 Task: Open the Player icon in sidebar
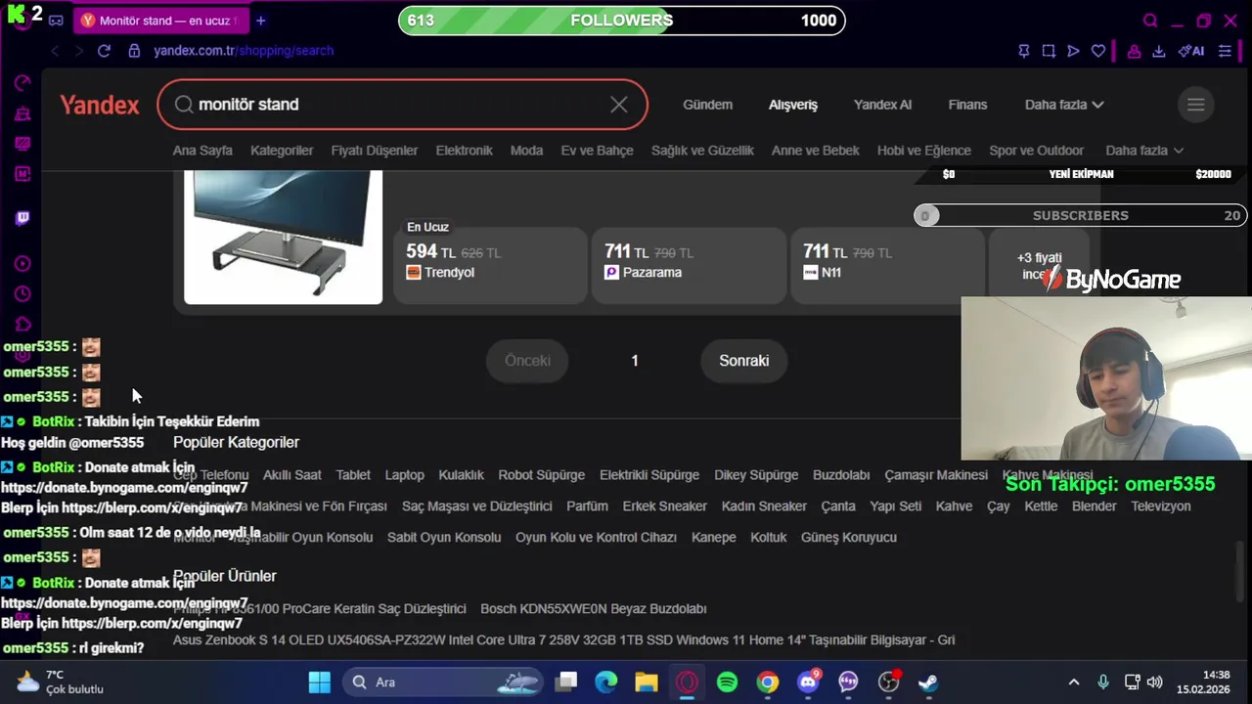tap(22, 263)
